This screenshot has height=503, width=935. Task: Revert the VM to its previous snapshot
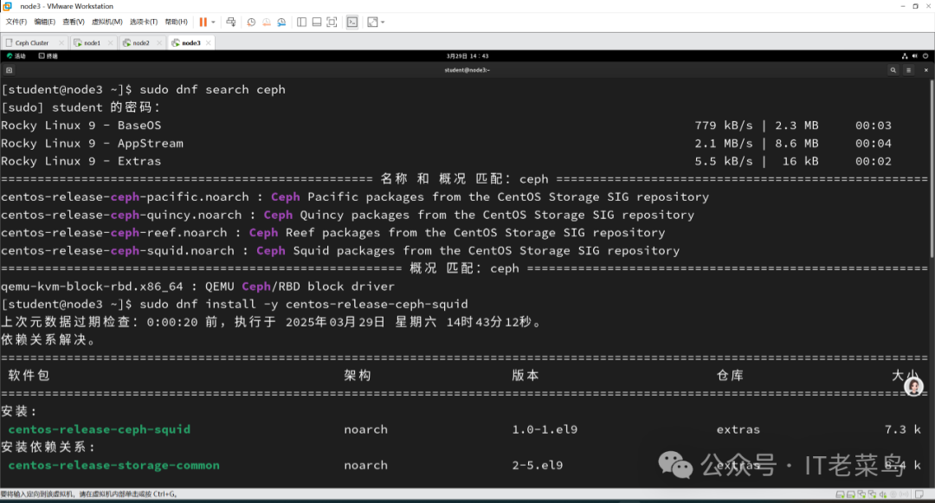coord(267,22)
